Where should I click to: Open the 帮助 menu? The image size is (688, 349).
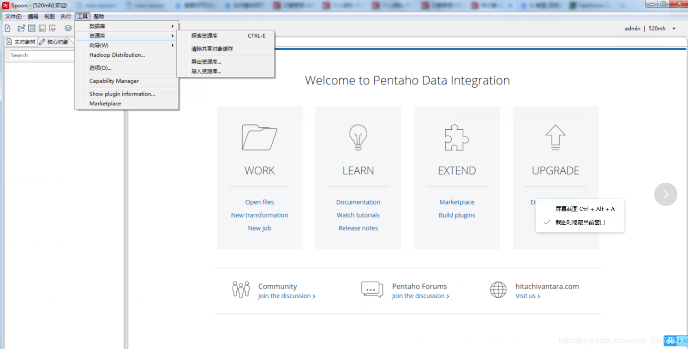pyautogui.click(x=99, y=16)
